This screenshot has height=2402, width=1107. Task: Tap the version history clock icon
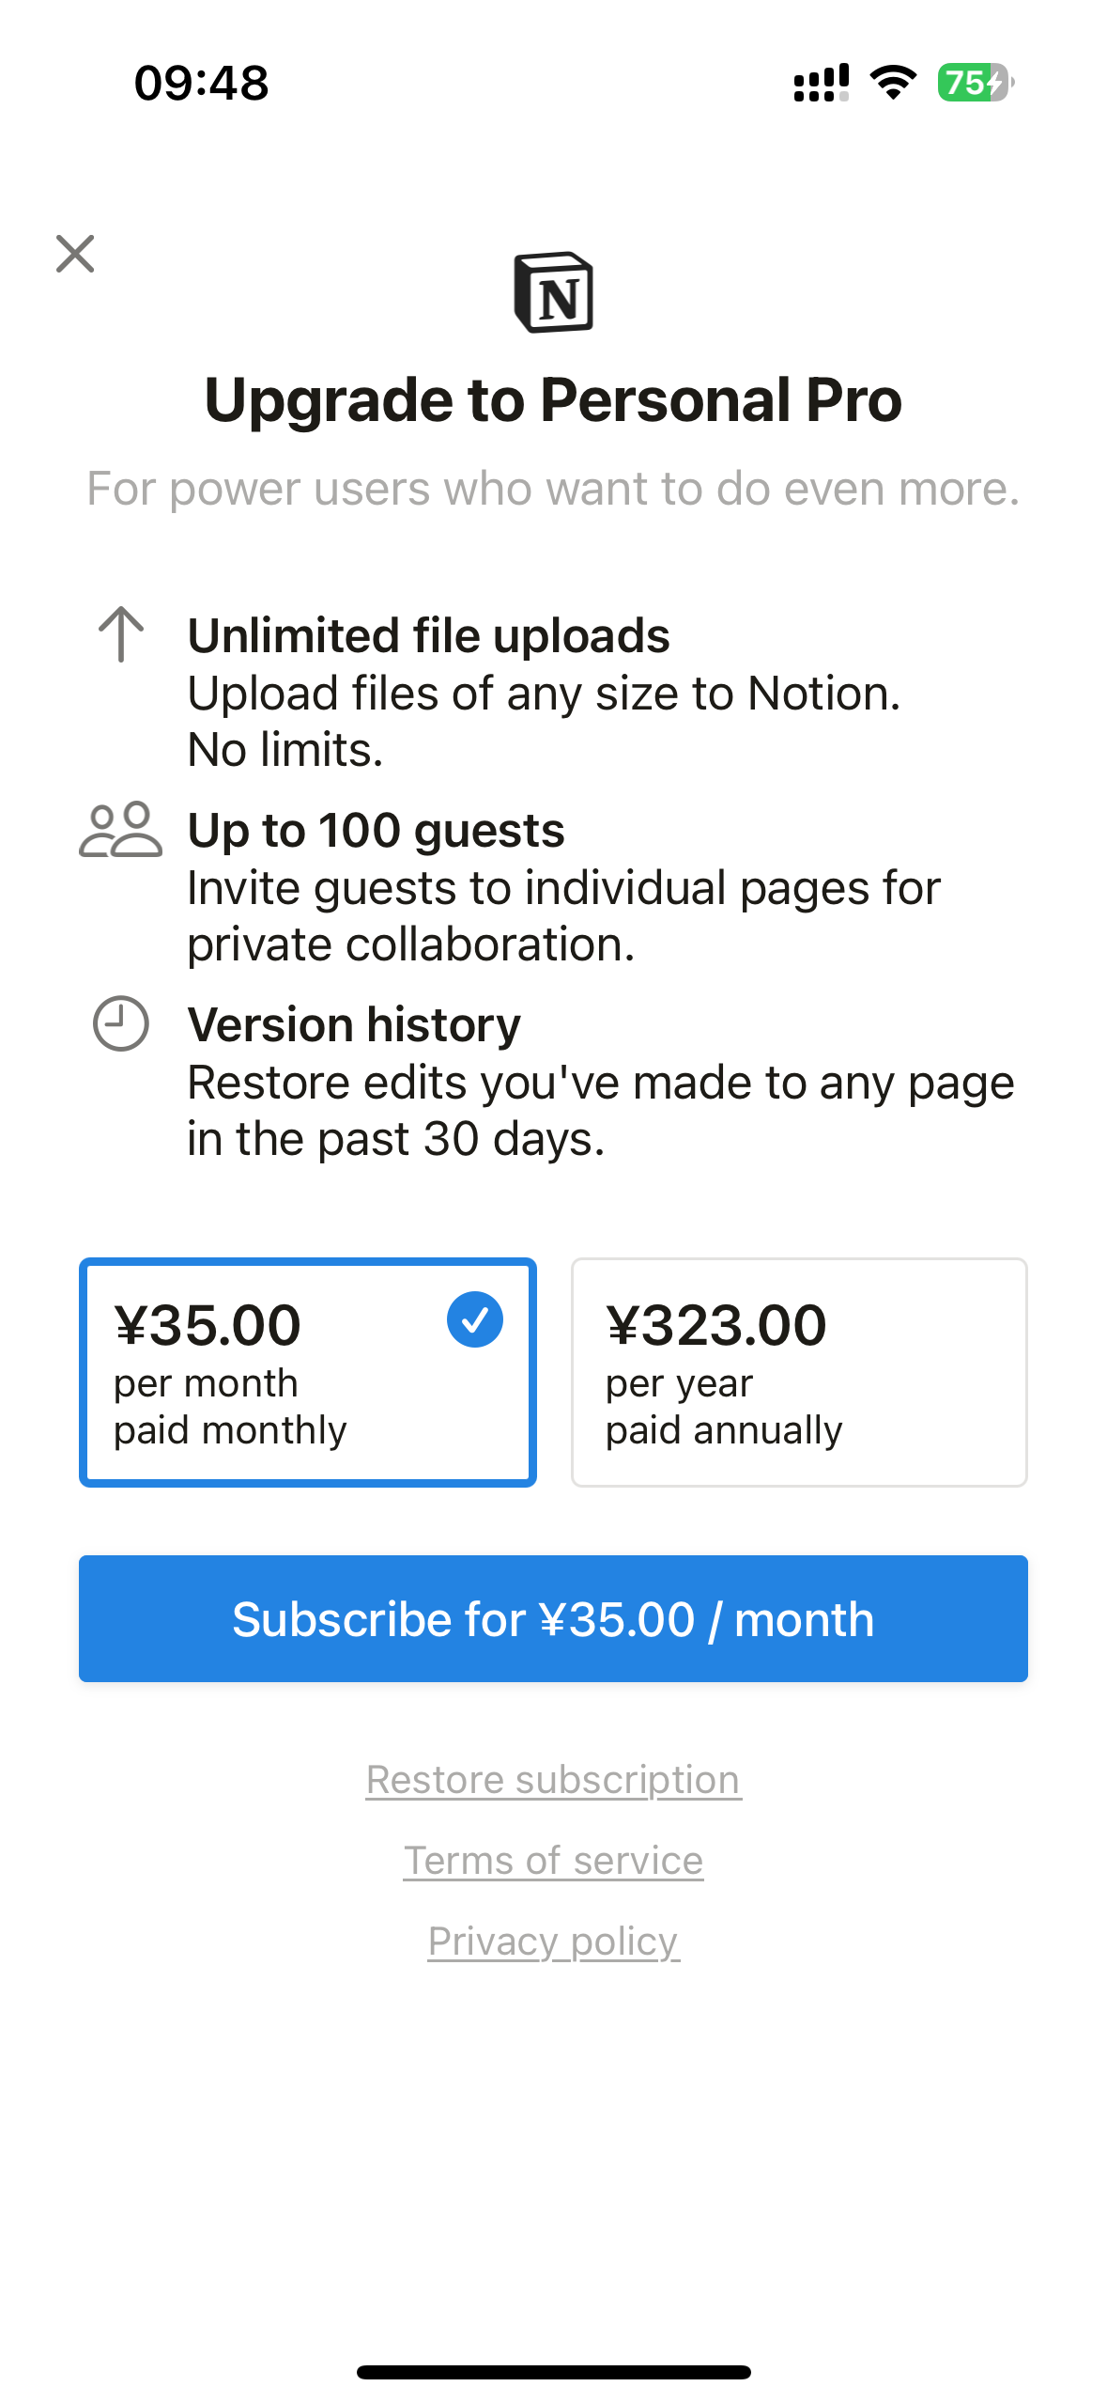pyautogui.click(x=121, y=1023)
